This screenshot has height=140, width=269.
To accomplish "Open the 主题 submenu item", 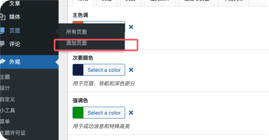I will click(x=5, y=77).
